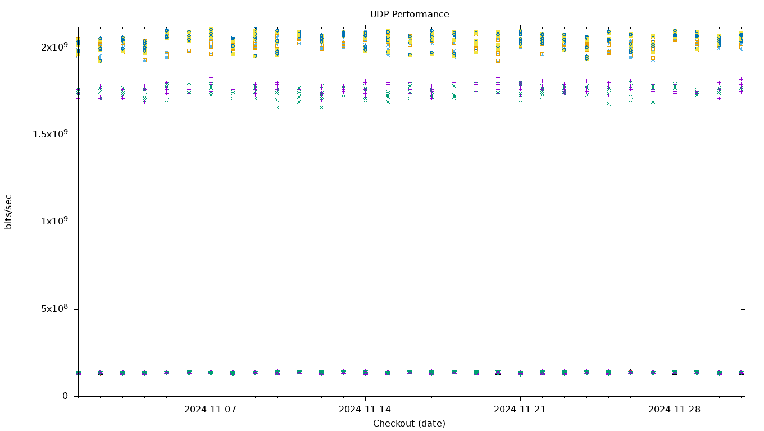Click the 'Checkout (date)' x-axis label
764x431 pixels.
pyautogui.click(x=410, y=424)
